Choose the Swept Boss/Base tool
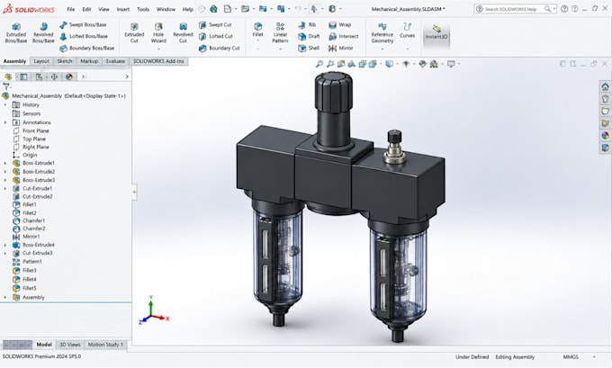Screen dimensions: 612x368 tap(83, 24)
